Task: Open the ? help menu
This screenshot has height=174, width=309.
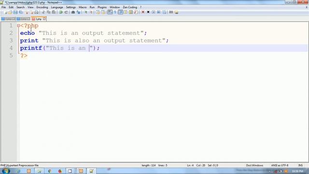Action: pyautogui.click(x=140, y=7)
